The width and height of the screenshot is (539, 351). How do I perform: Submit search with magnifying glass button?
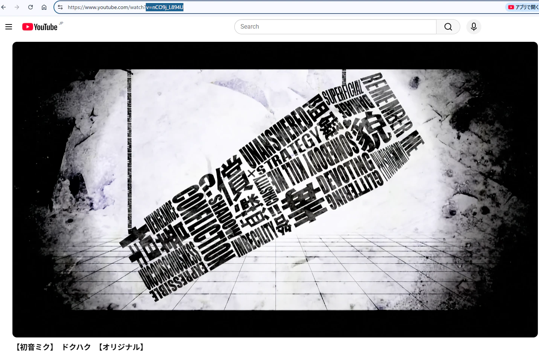click(x=448, y=27)
